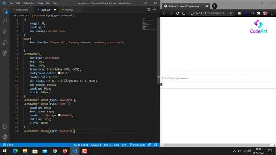Click style.css in the breadcrumb
Image resolution: width=276 pixels, height=155 pixels.
coord(22,15)
